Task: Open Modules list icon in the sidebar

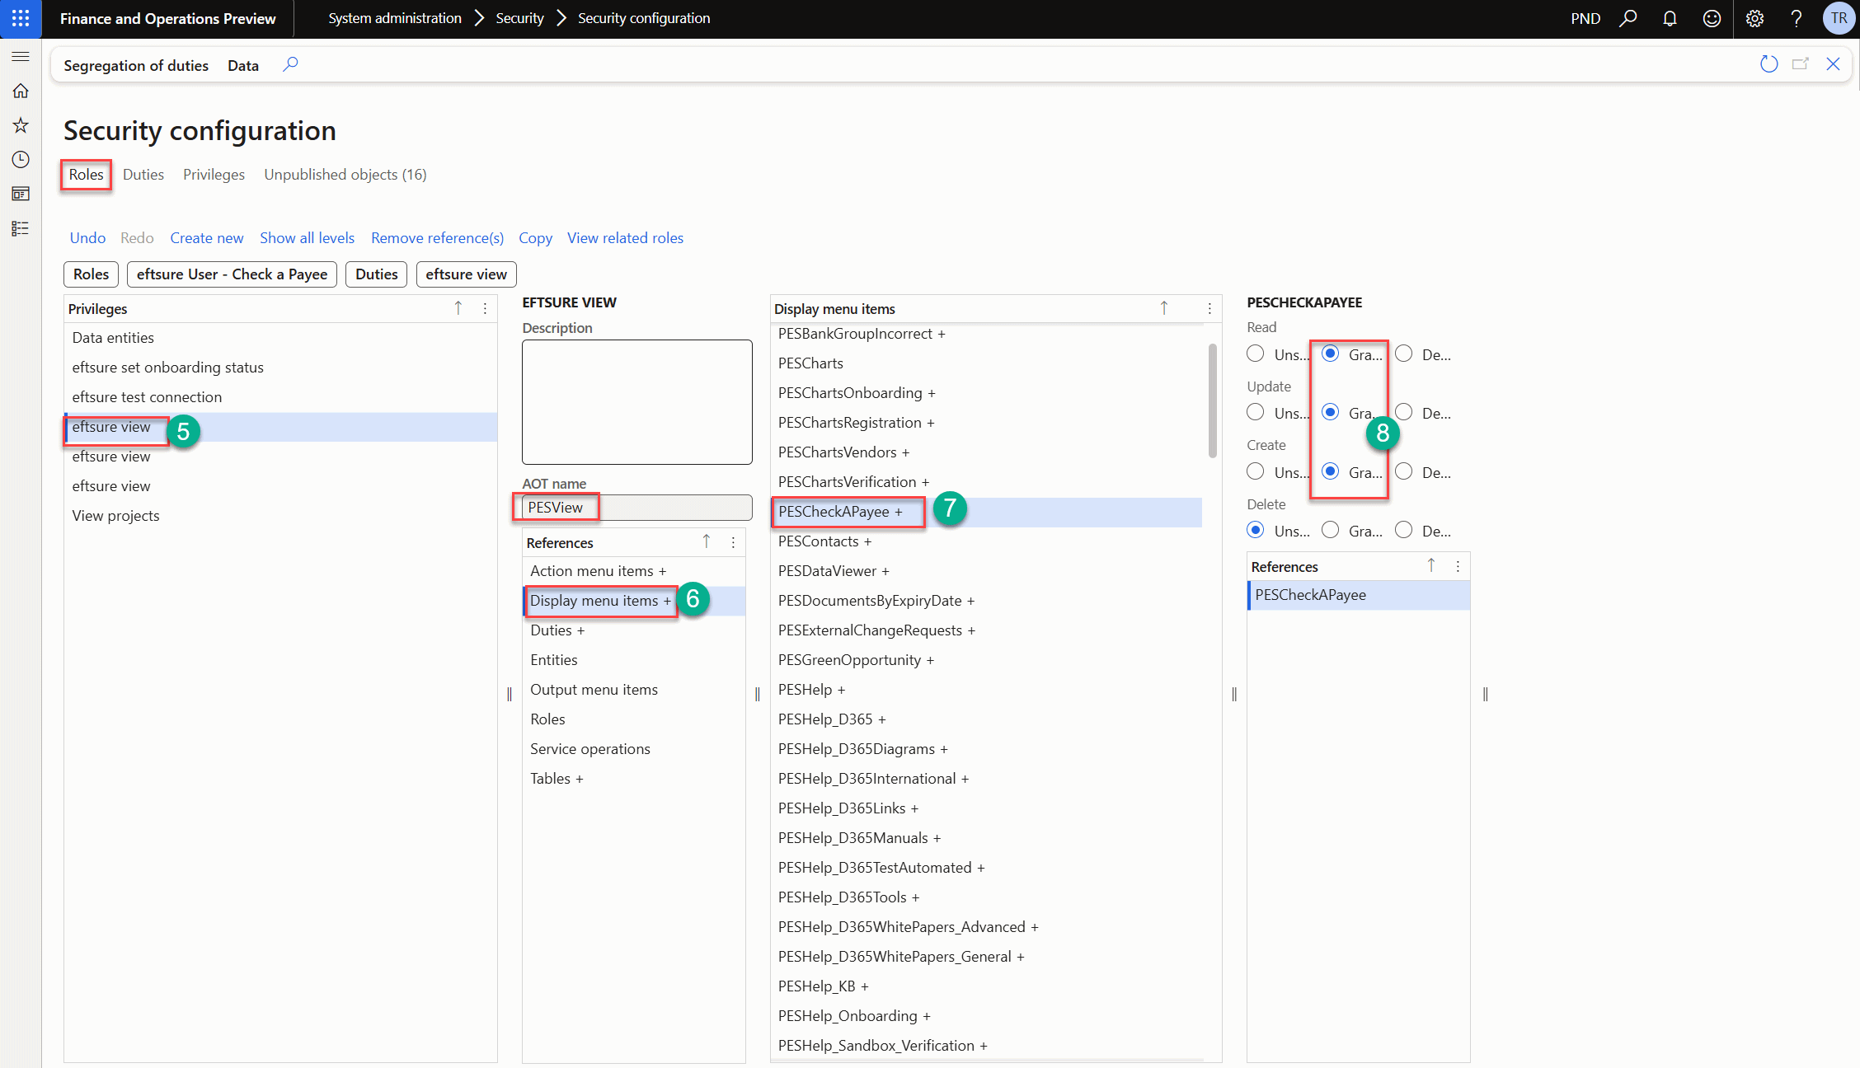Action: pyautogui.click(x=21, y=229)
